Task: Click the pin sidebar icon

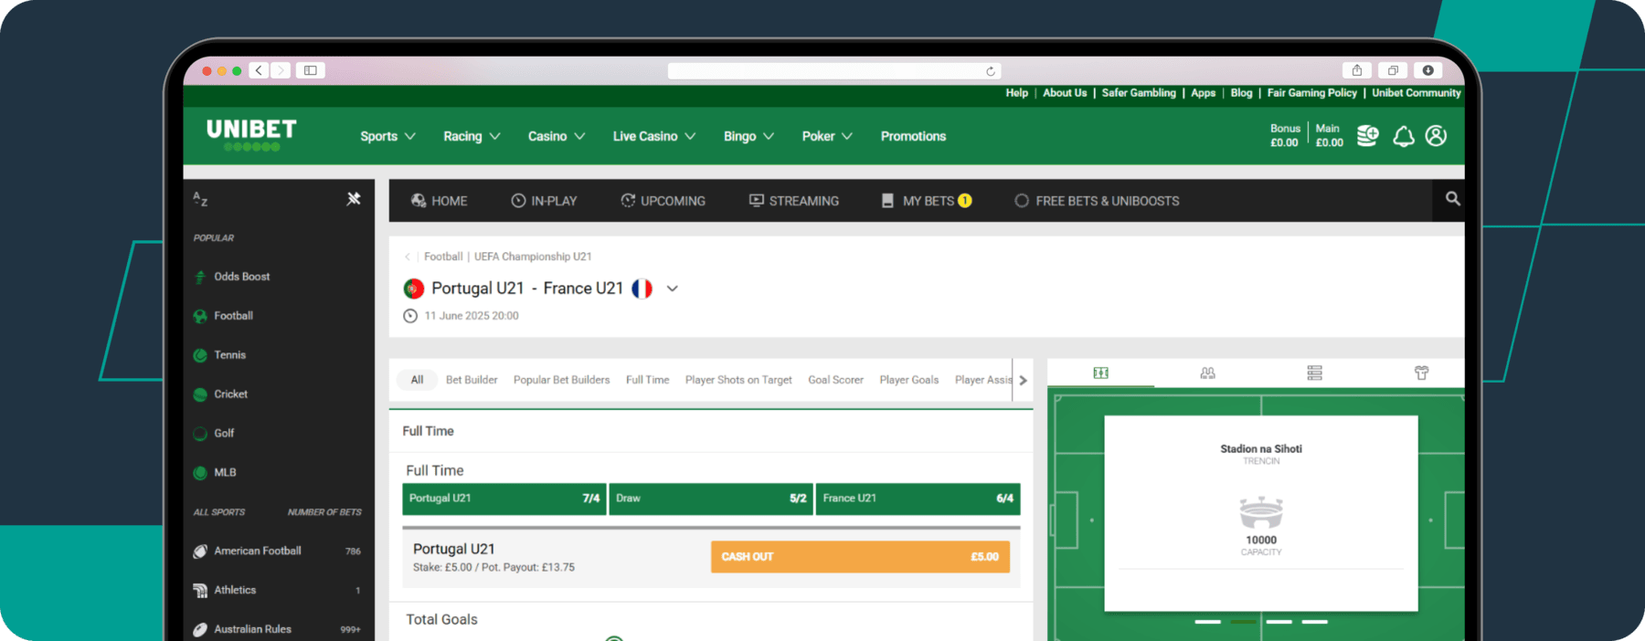Action: (354, 199)
